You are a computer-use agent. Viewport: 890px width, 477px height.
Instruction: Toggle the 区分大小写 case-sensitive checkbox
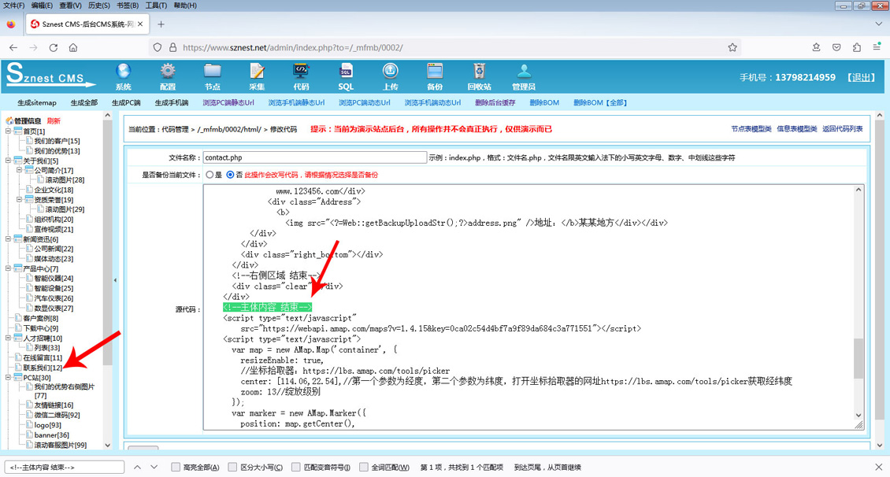coord(232,467)
